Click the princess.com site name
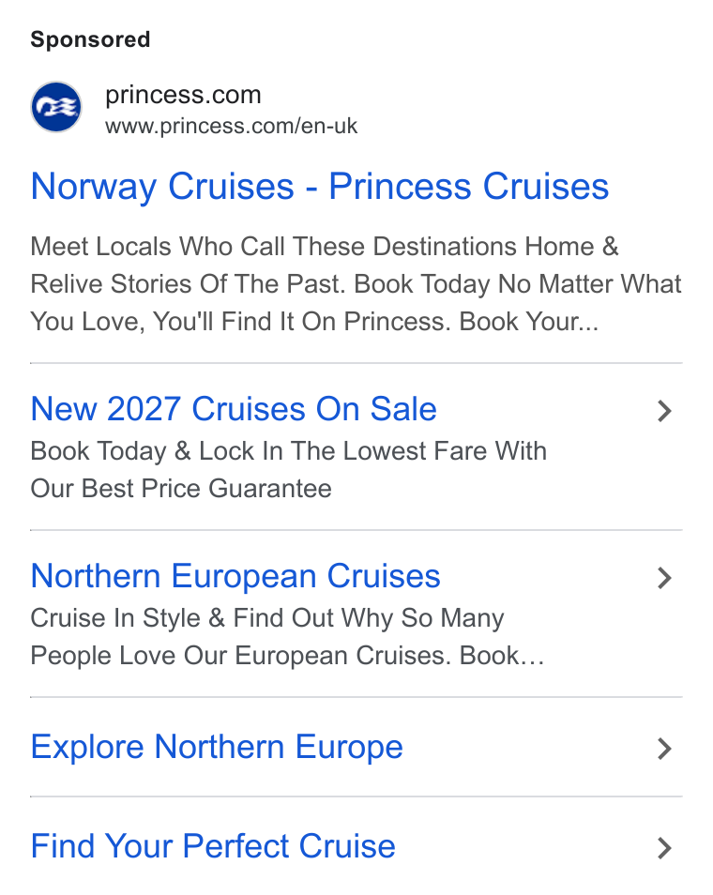Viewport: 713px width, 895px height. [183, 96]
